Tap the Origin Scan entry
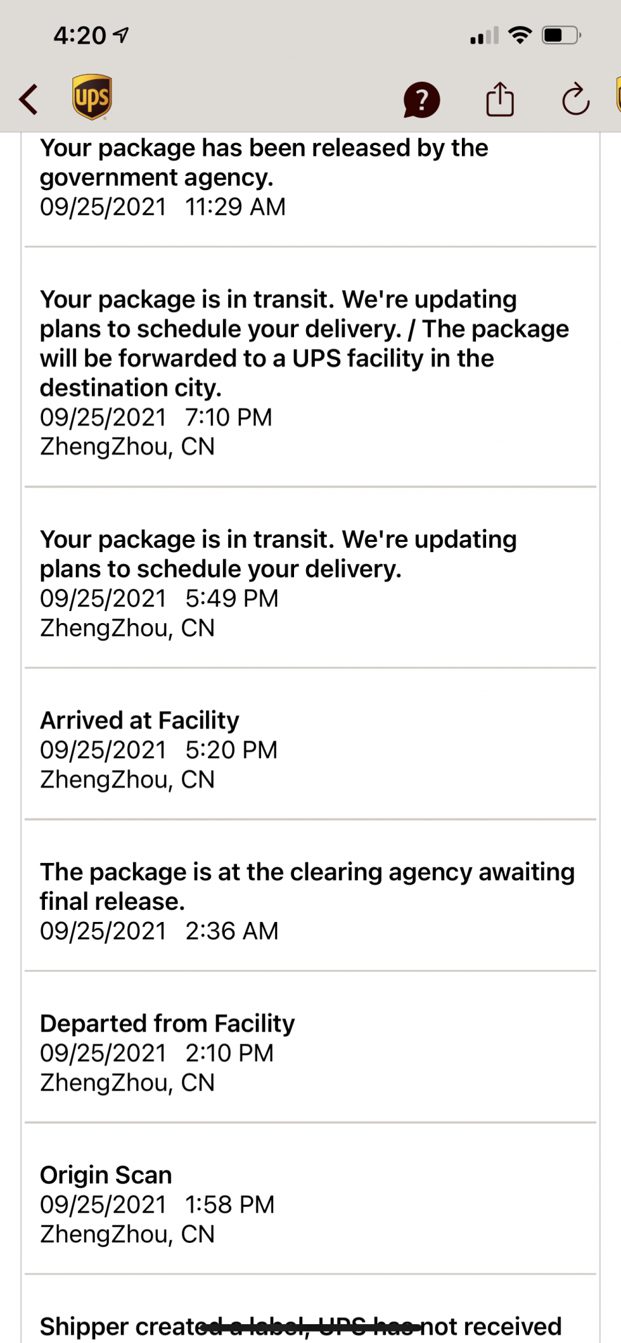Image resolution: width=621 pixels, height=1343 pixels. point(310,1204)
